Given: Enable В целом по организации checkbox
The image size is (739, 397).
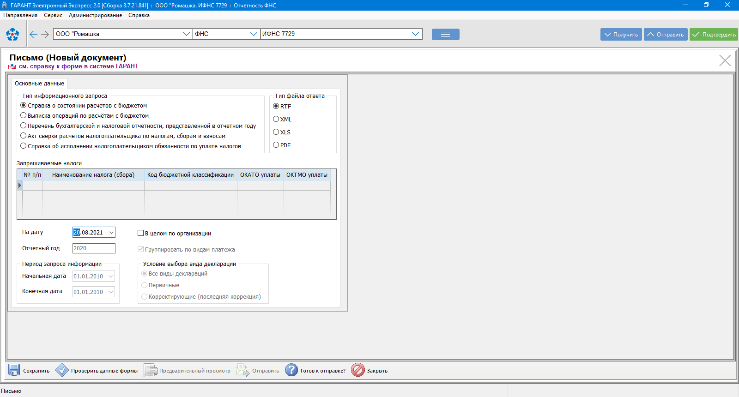Looking at the screenshot, I should click(141, 233).
